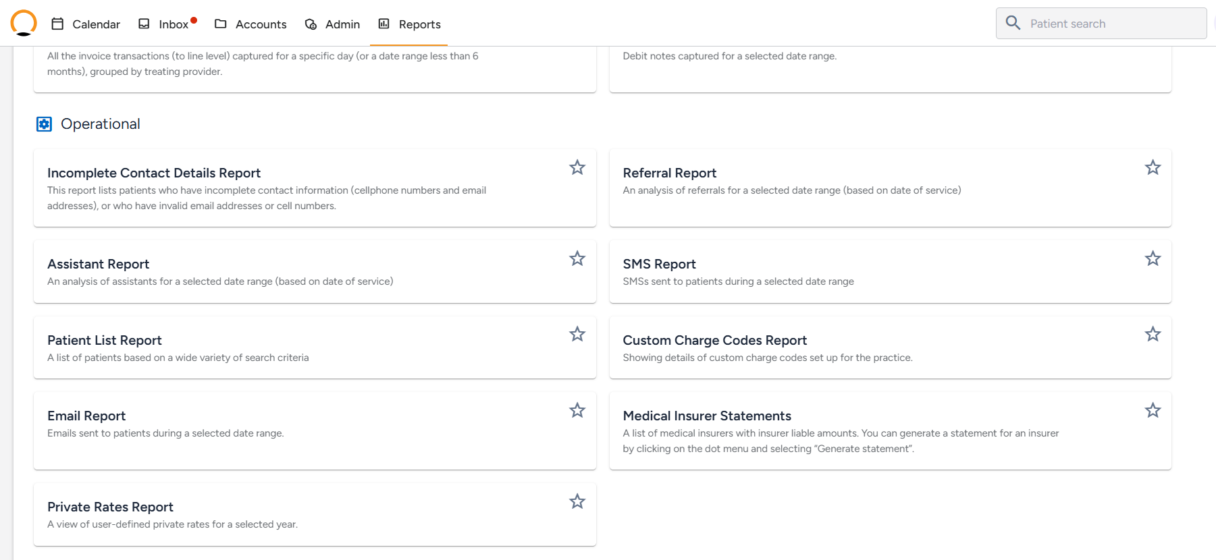This screenshot has width=1216, height=560.
Task: Open the Admin tab
Action: click(332, 24)
